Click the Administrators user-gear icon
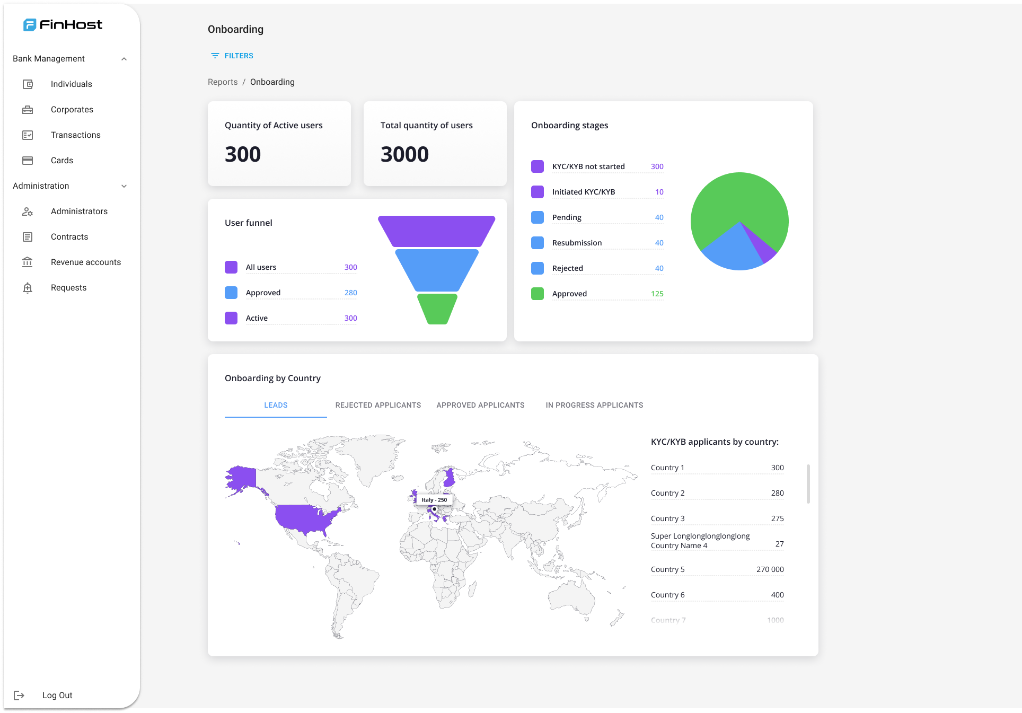 [x=28, y=212]
